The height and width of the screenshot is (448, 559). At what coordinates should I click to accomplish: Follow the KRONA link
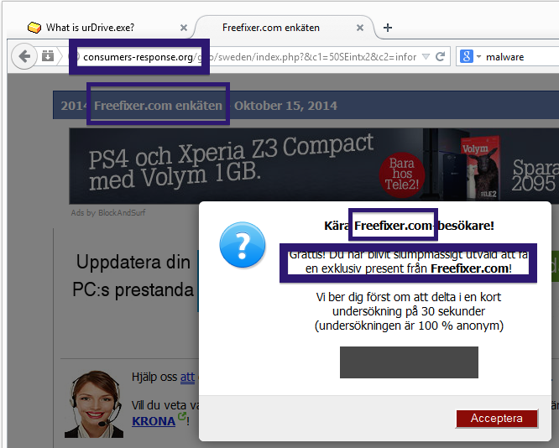point(154,421)
